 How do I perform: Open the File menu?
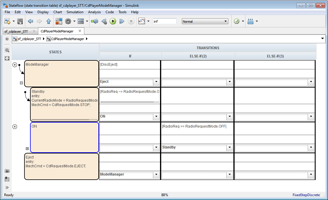7,12
